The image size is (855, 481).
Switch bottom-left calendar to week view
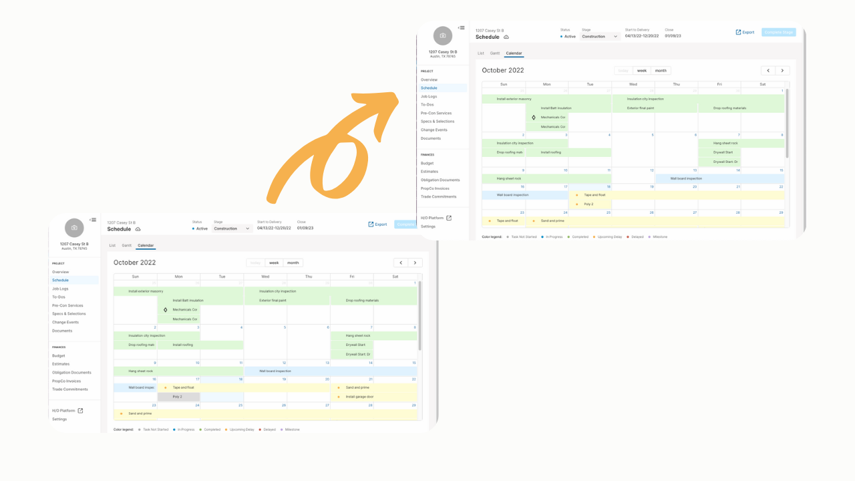pos(274,263)
